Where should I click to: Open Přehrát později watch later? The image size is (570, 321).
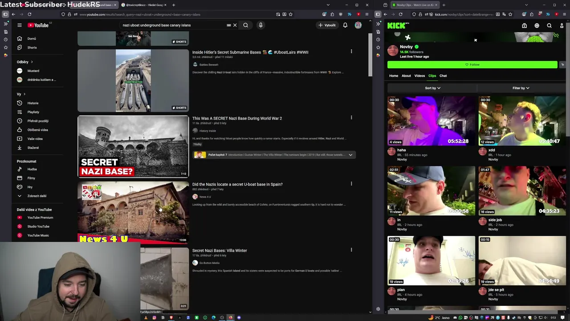tap(37, 121)
